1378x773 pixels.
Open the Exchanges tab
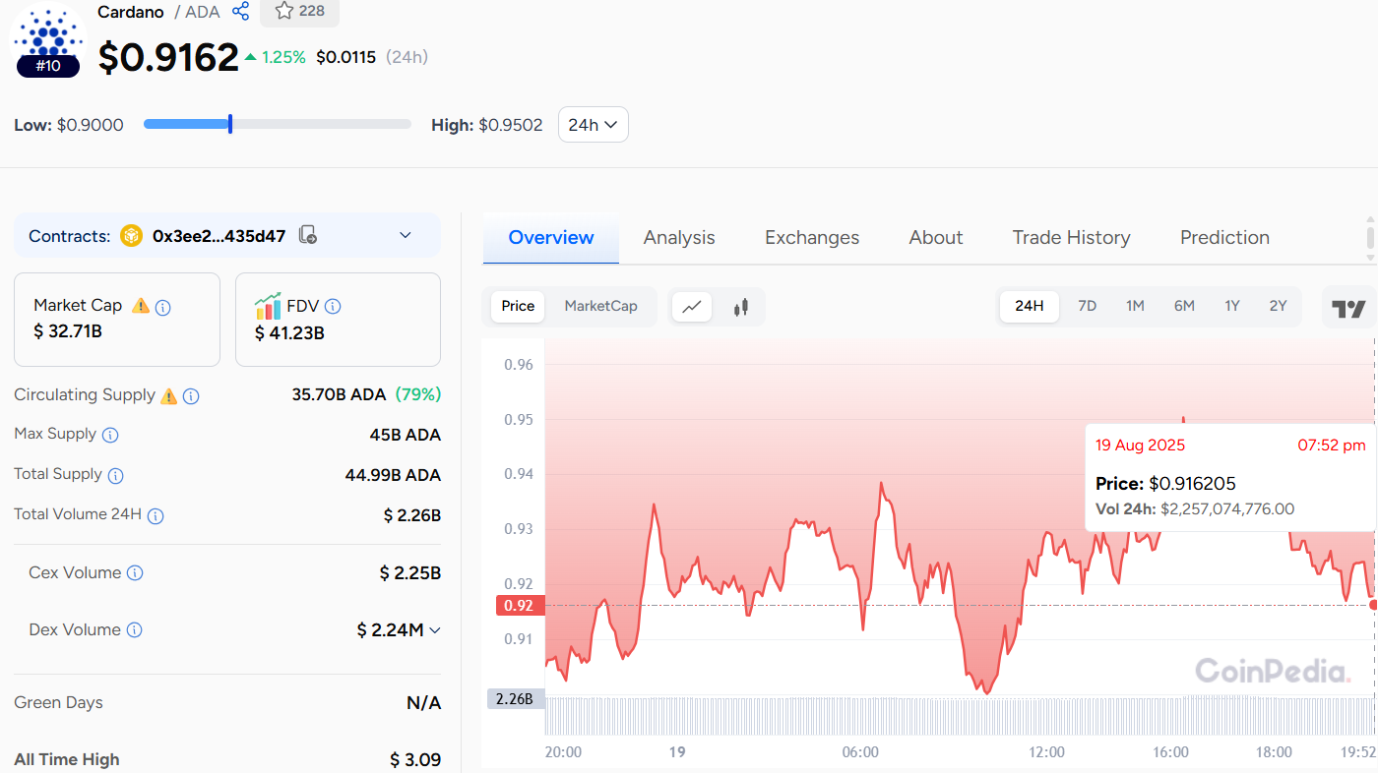812,238
